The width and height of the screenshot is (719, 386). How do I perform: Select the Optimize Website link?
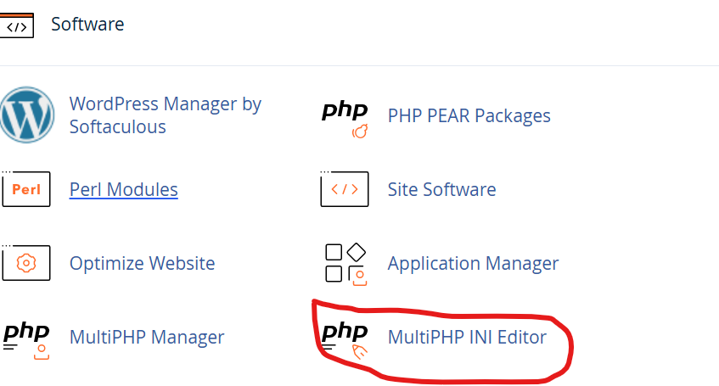[142, 263]
